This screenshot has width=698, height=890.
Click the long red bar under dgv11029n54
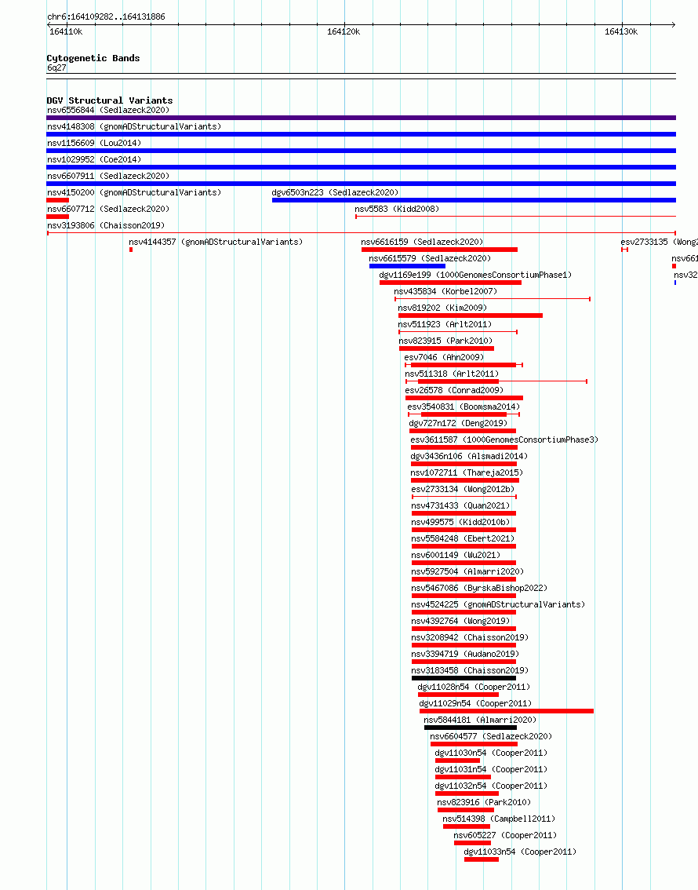pyautogui.click(x=507, y=710)
